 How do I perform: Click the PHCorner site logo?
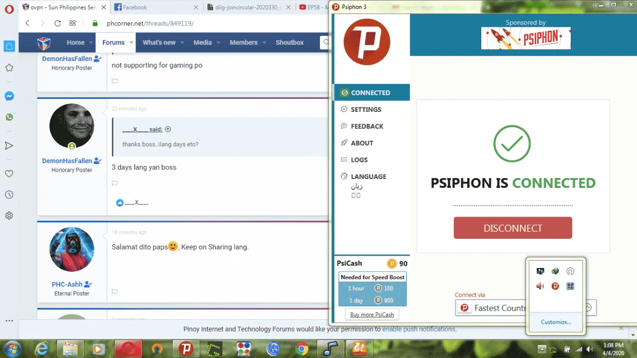pos(44,43)
